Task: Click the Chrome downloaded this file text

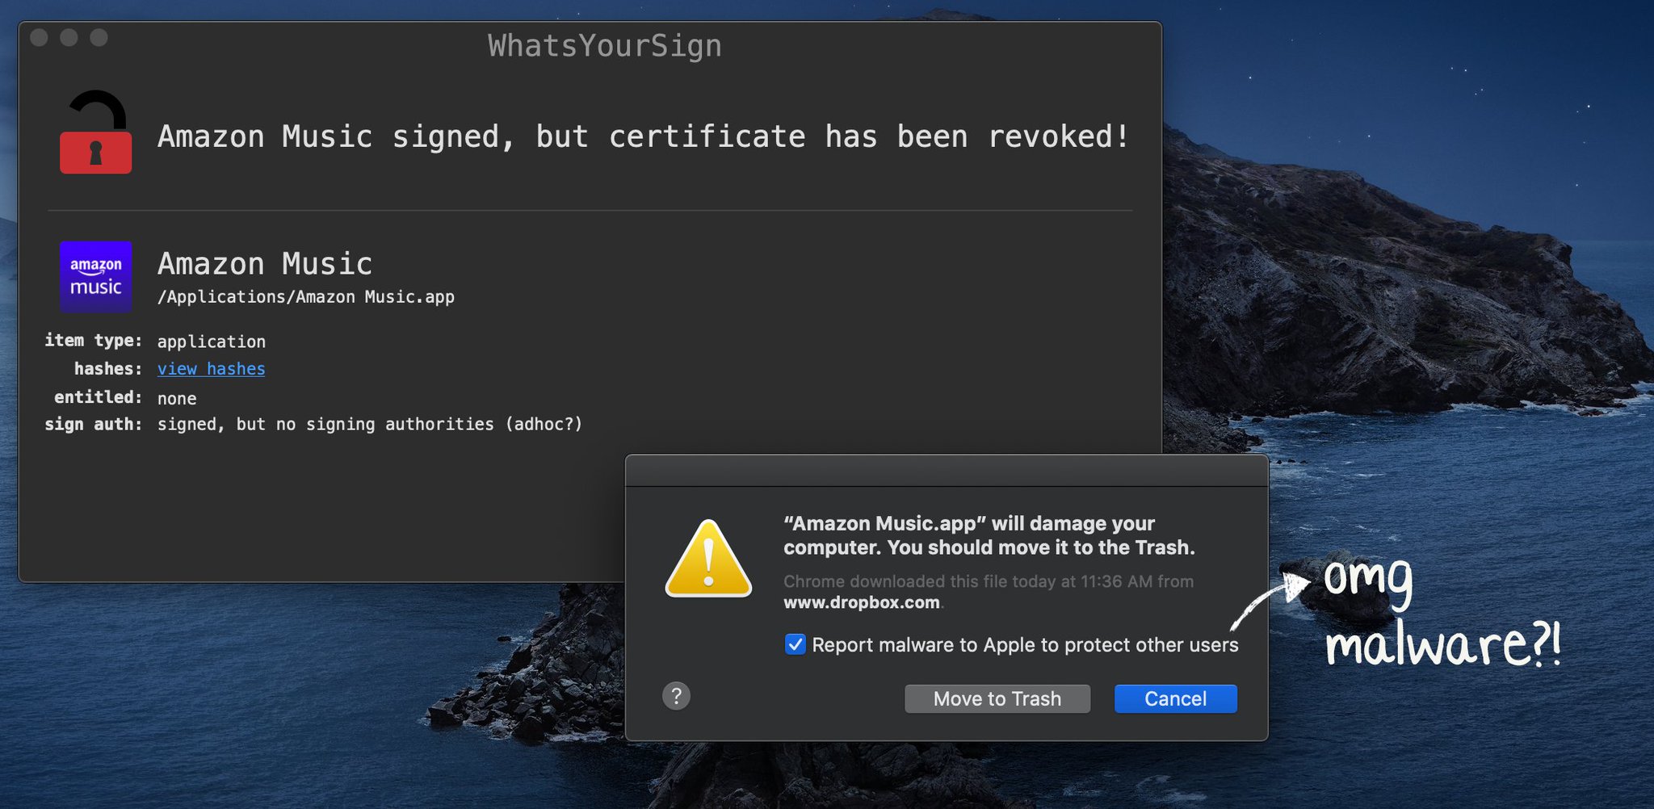Action: [989, 581]
